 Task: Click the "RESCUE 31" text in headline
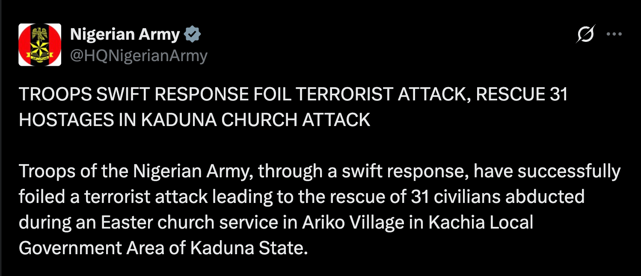coord(522,94)
